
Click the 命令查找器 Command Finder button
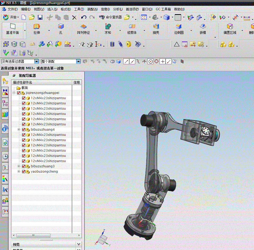click(x=110, y=17)
